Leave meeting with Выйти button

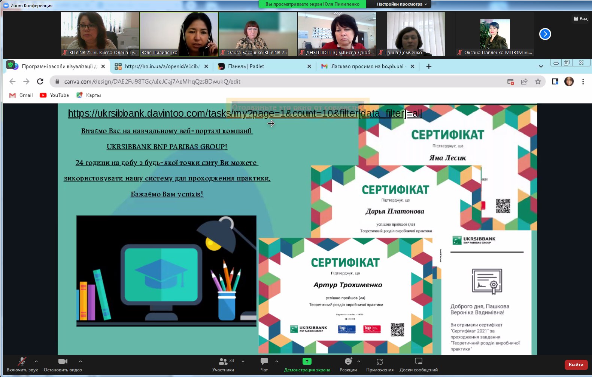point(576,365)
